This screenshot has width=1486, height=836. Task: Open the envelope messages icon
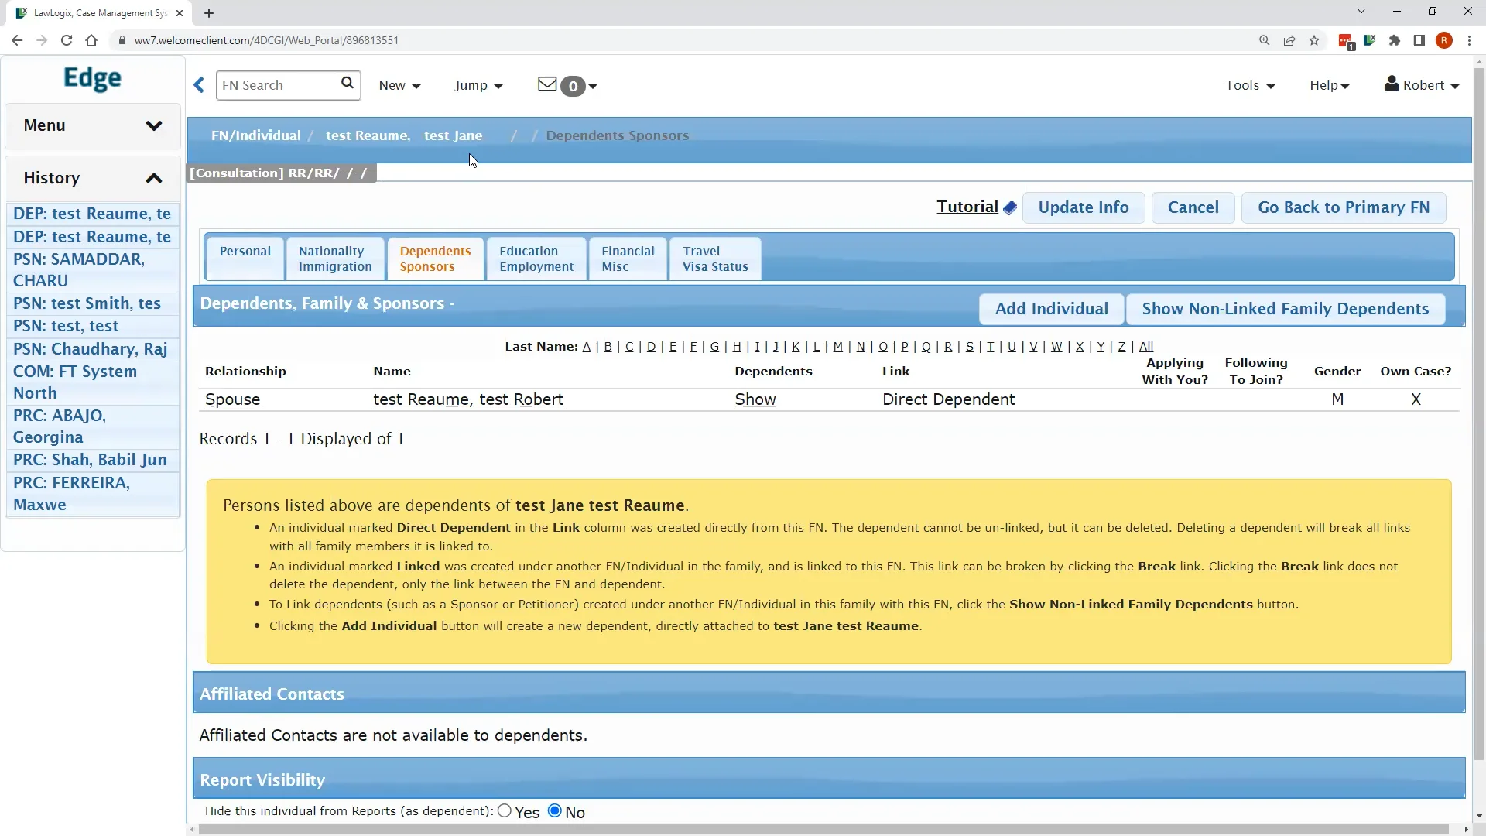pos(547,85)
